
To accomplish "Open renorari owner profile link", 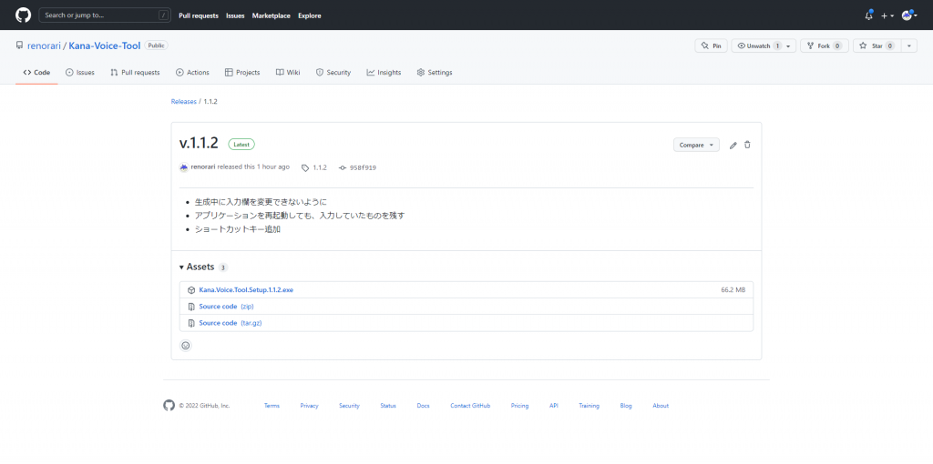I will 44,45.
